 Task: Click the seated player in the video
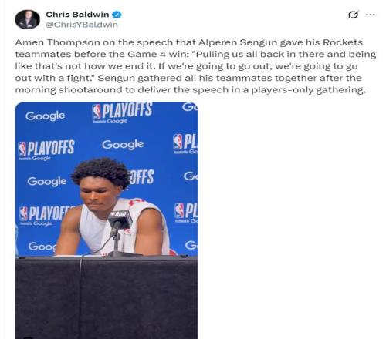tap(113, 206)
